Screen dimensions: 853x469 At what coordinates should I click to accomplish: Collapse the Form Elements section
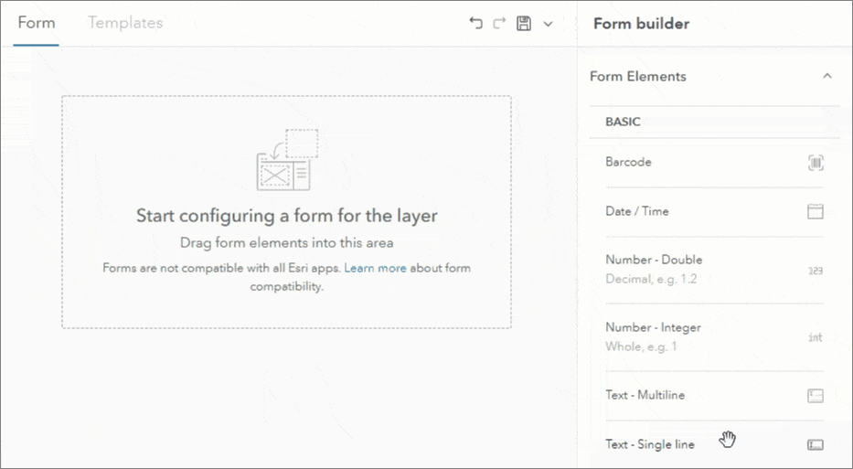[x=826, y=76]
